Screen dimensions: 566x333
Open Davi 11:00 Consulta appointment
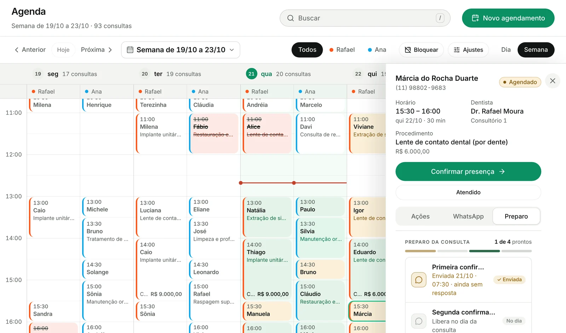pyautogui.click(x=320, y=133)
